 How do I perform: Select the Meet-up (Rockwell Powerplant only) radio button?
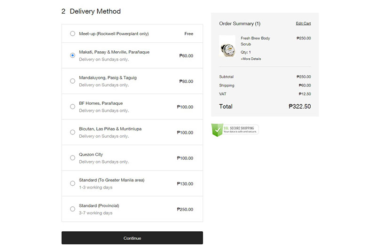click(x=72, y=33)
